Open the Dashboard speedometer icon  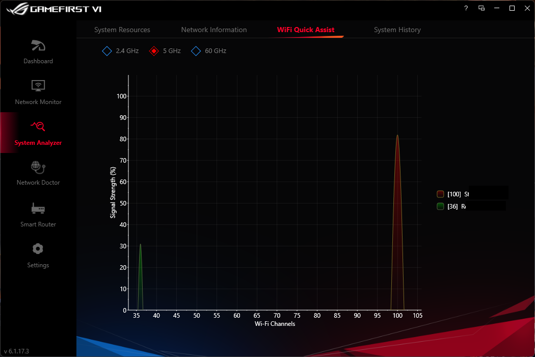pyautogui.click(x=38, y=45)
